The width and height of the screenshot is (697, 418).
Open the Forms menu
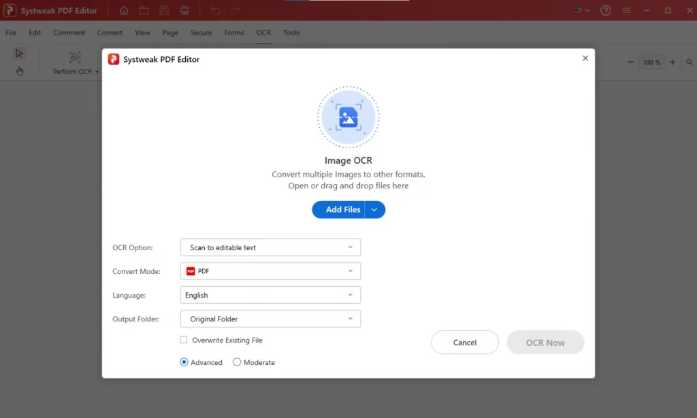coord(234,33)
